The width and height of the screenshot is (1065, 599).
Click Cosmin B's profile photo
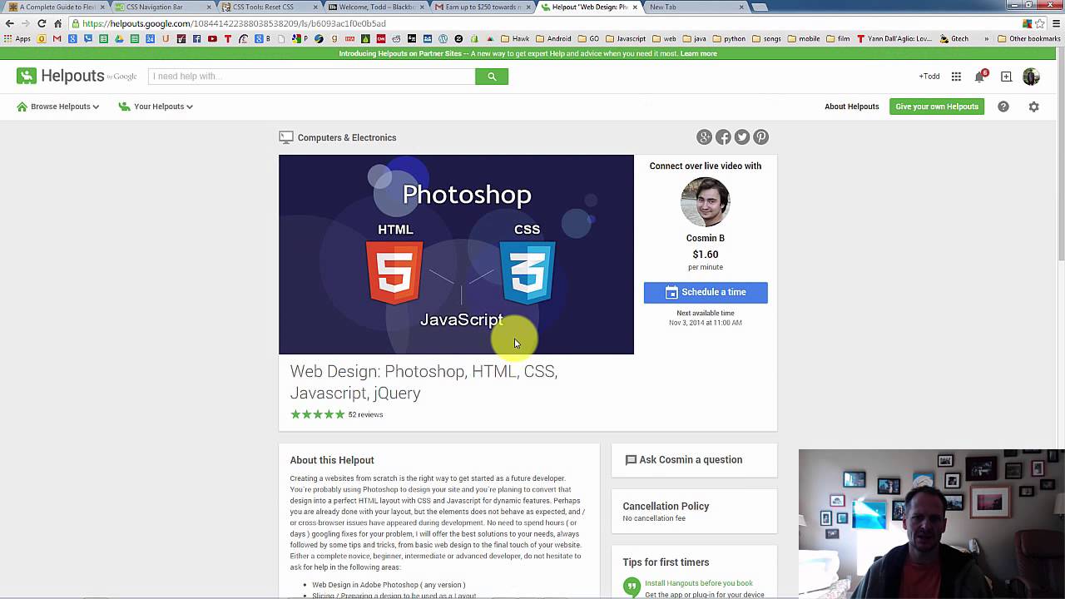[706, 202]
